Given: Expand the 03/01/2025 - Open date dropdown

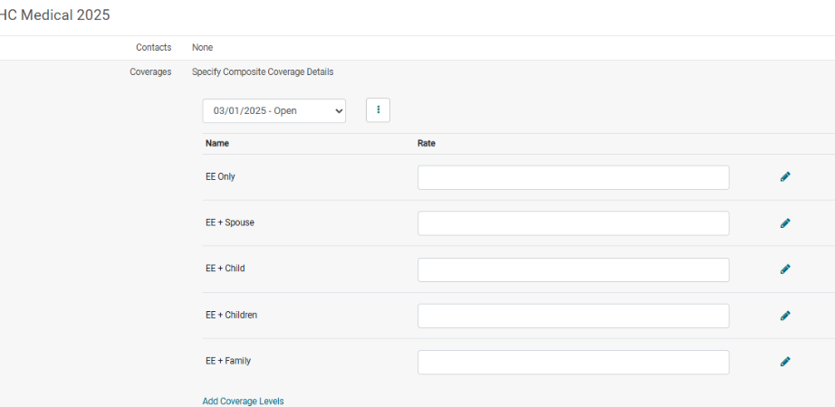Looking at the screenshot, I should [x=274, y=110].
